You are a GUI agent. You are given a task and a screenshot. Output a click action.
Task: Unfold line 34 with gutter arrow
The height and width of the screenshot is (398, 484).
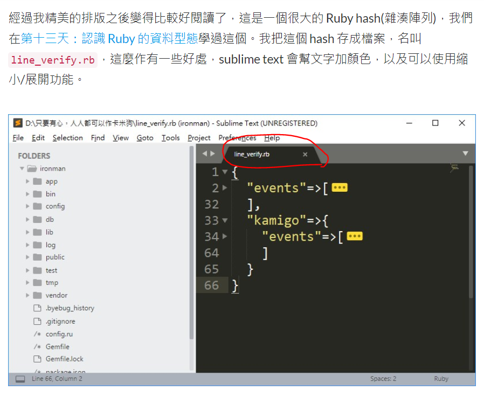click(x=225, y=236)
